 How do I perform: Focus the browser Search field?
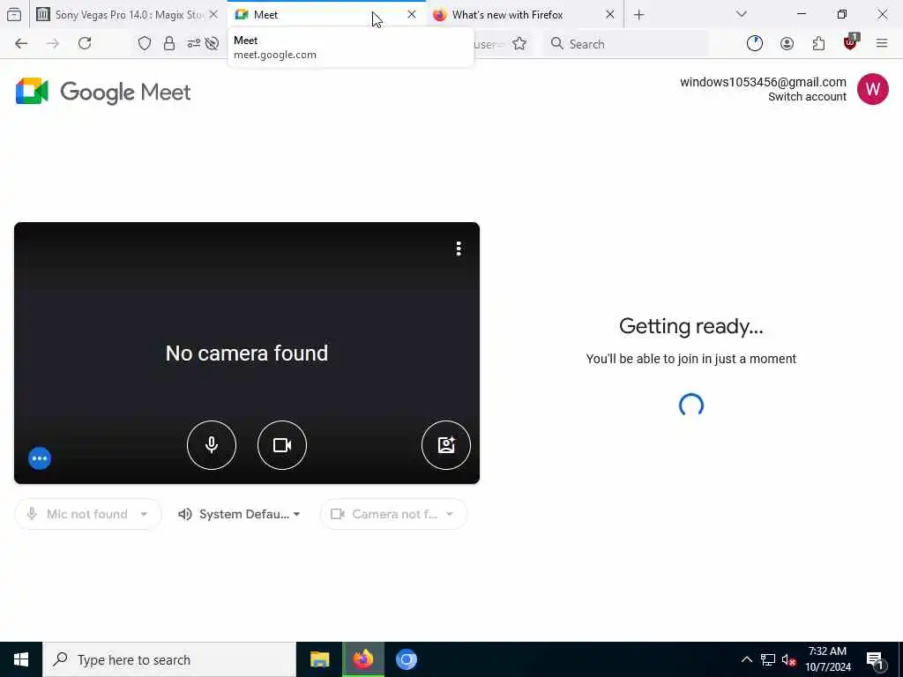coord(625,44)
